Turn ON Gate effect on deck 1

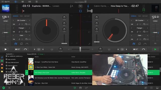tap(14, 39)
